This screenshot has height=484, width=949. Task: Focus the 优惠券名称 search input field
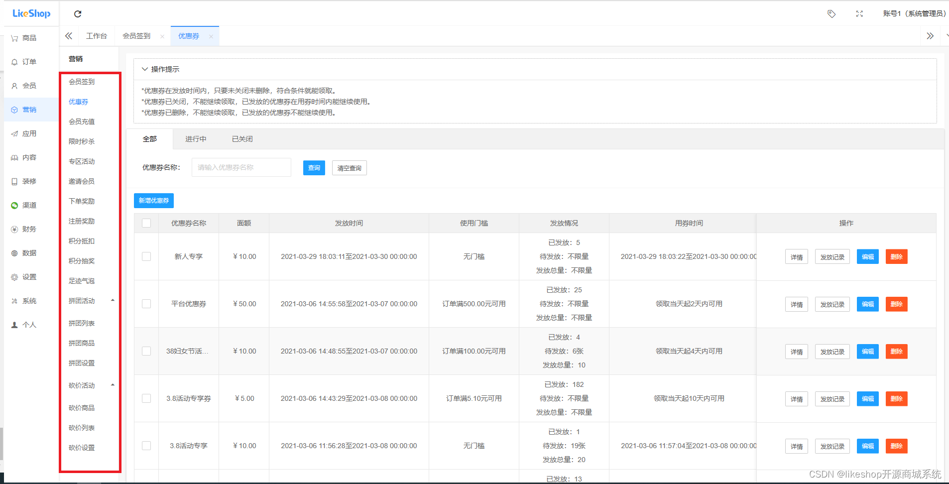(241, 167)
